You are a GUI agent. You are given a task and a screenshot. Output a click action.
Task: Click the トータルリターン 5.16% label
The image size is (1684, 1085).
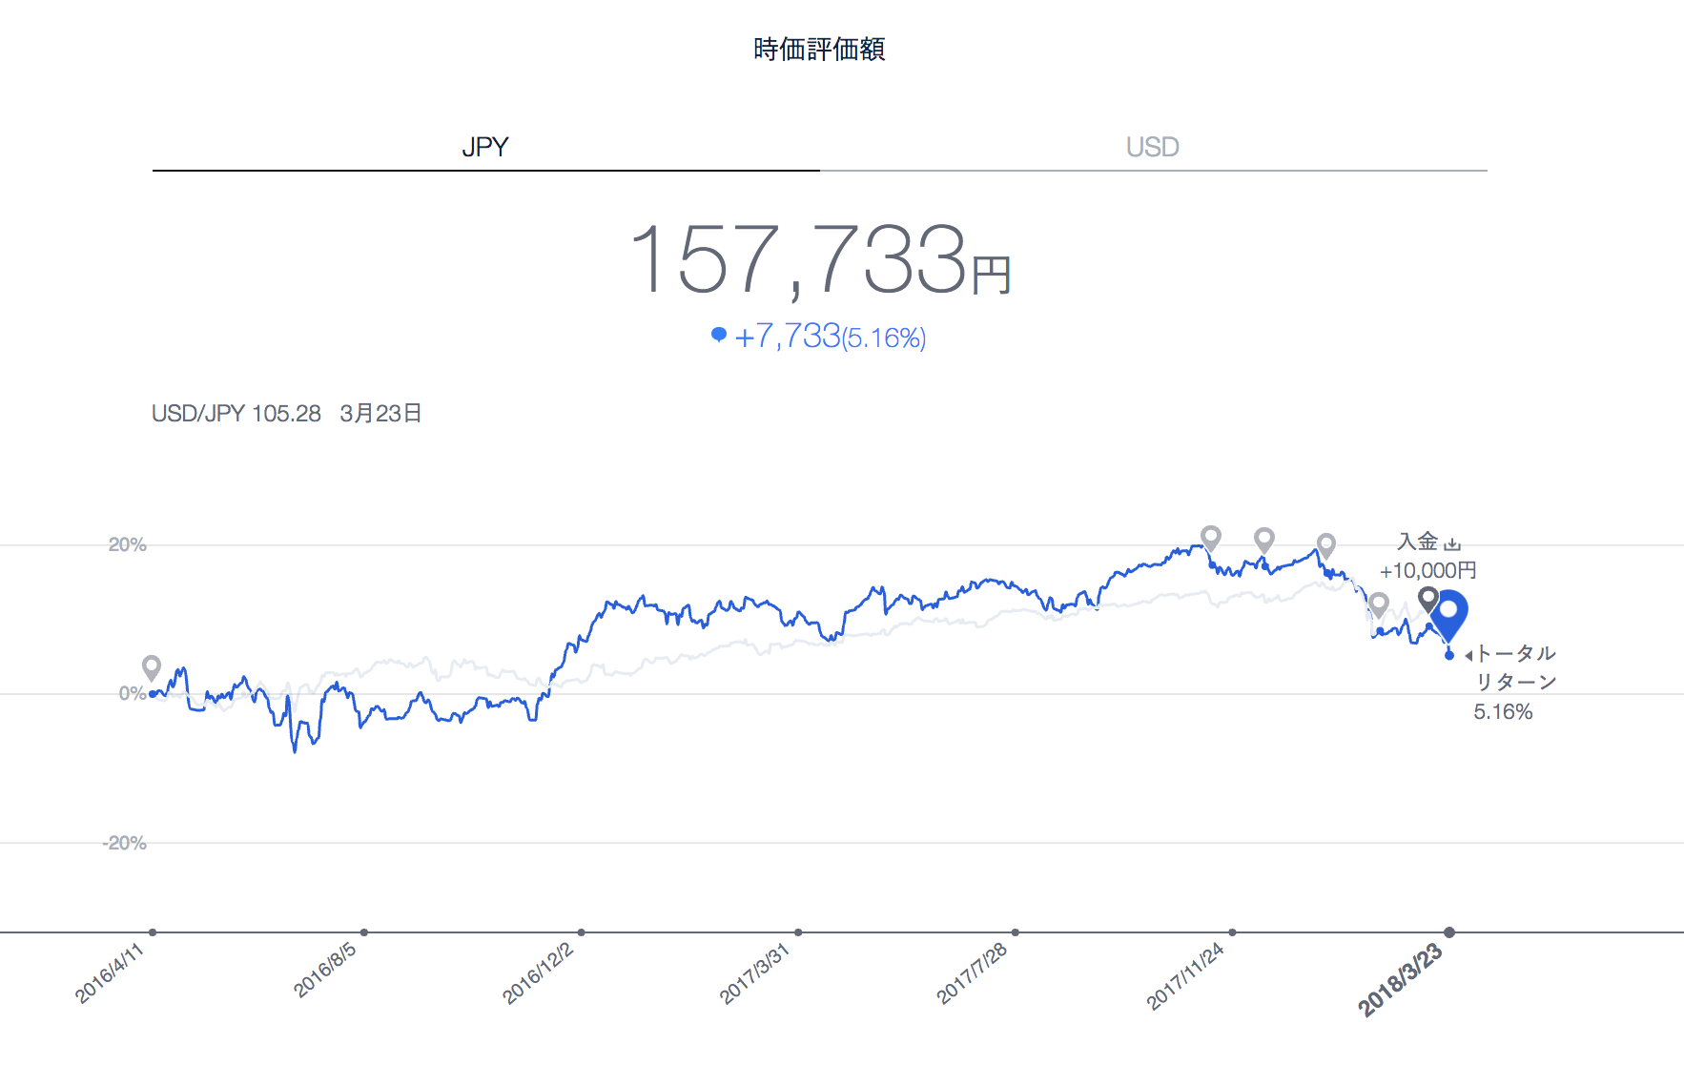pos(1515,683)
